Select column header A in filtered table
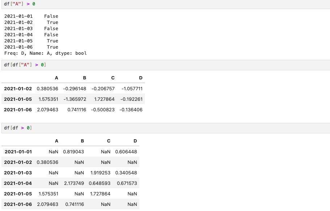This screenshot has width=330, height=211. coord(56,78)
